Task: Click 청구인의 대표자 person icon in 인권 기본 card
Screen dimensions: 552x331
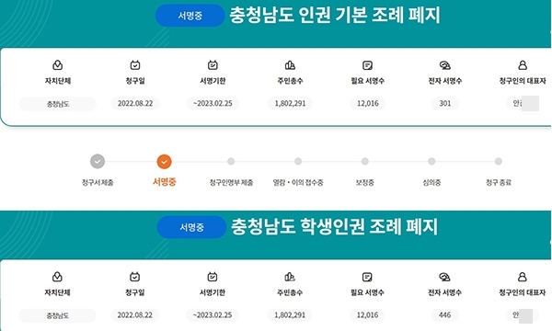Action: [x=523, y=65]
